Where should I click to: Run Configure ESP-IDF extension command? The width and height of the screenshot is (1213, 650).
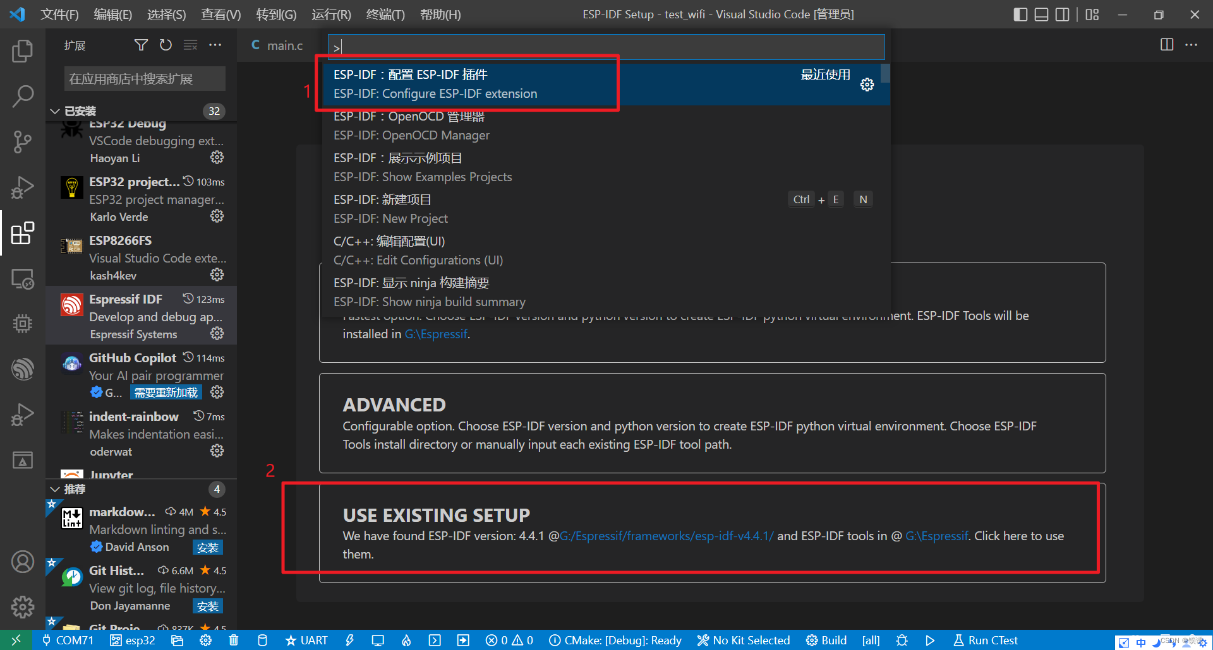(606, 84)
